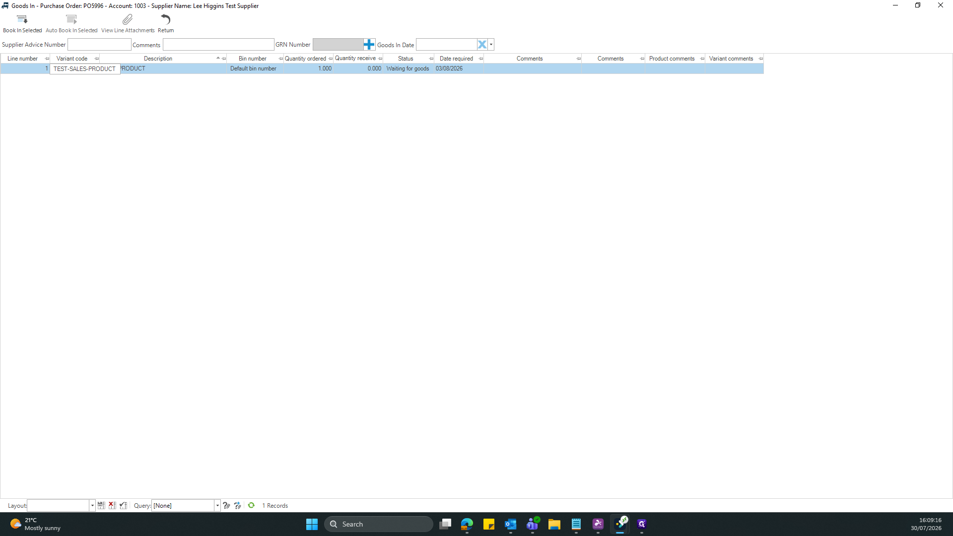This screenshot has height=536, width=953.
Task: Sort by Quantity ordered column header
Action: point(305,59)
